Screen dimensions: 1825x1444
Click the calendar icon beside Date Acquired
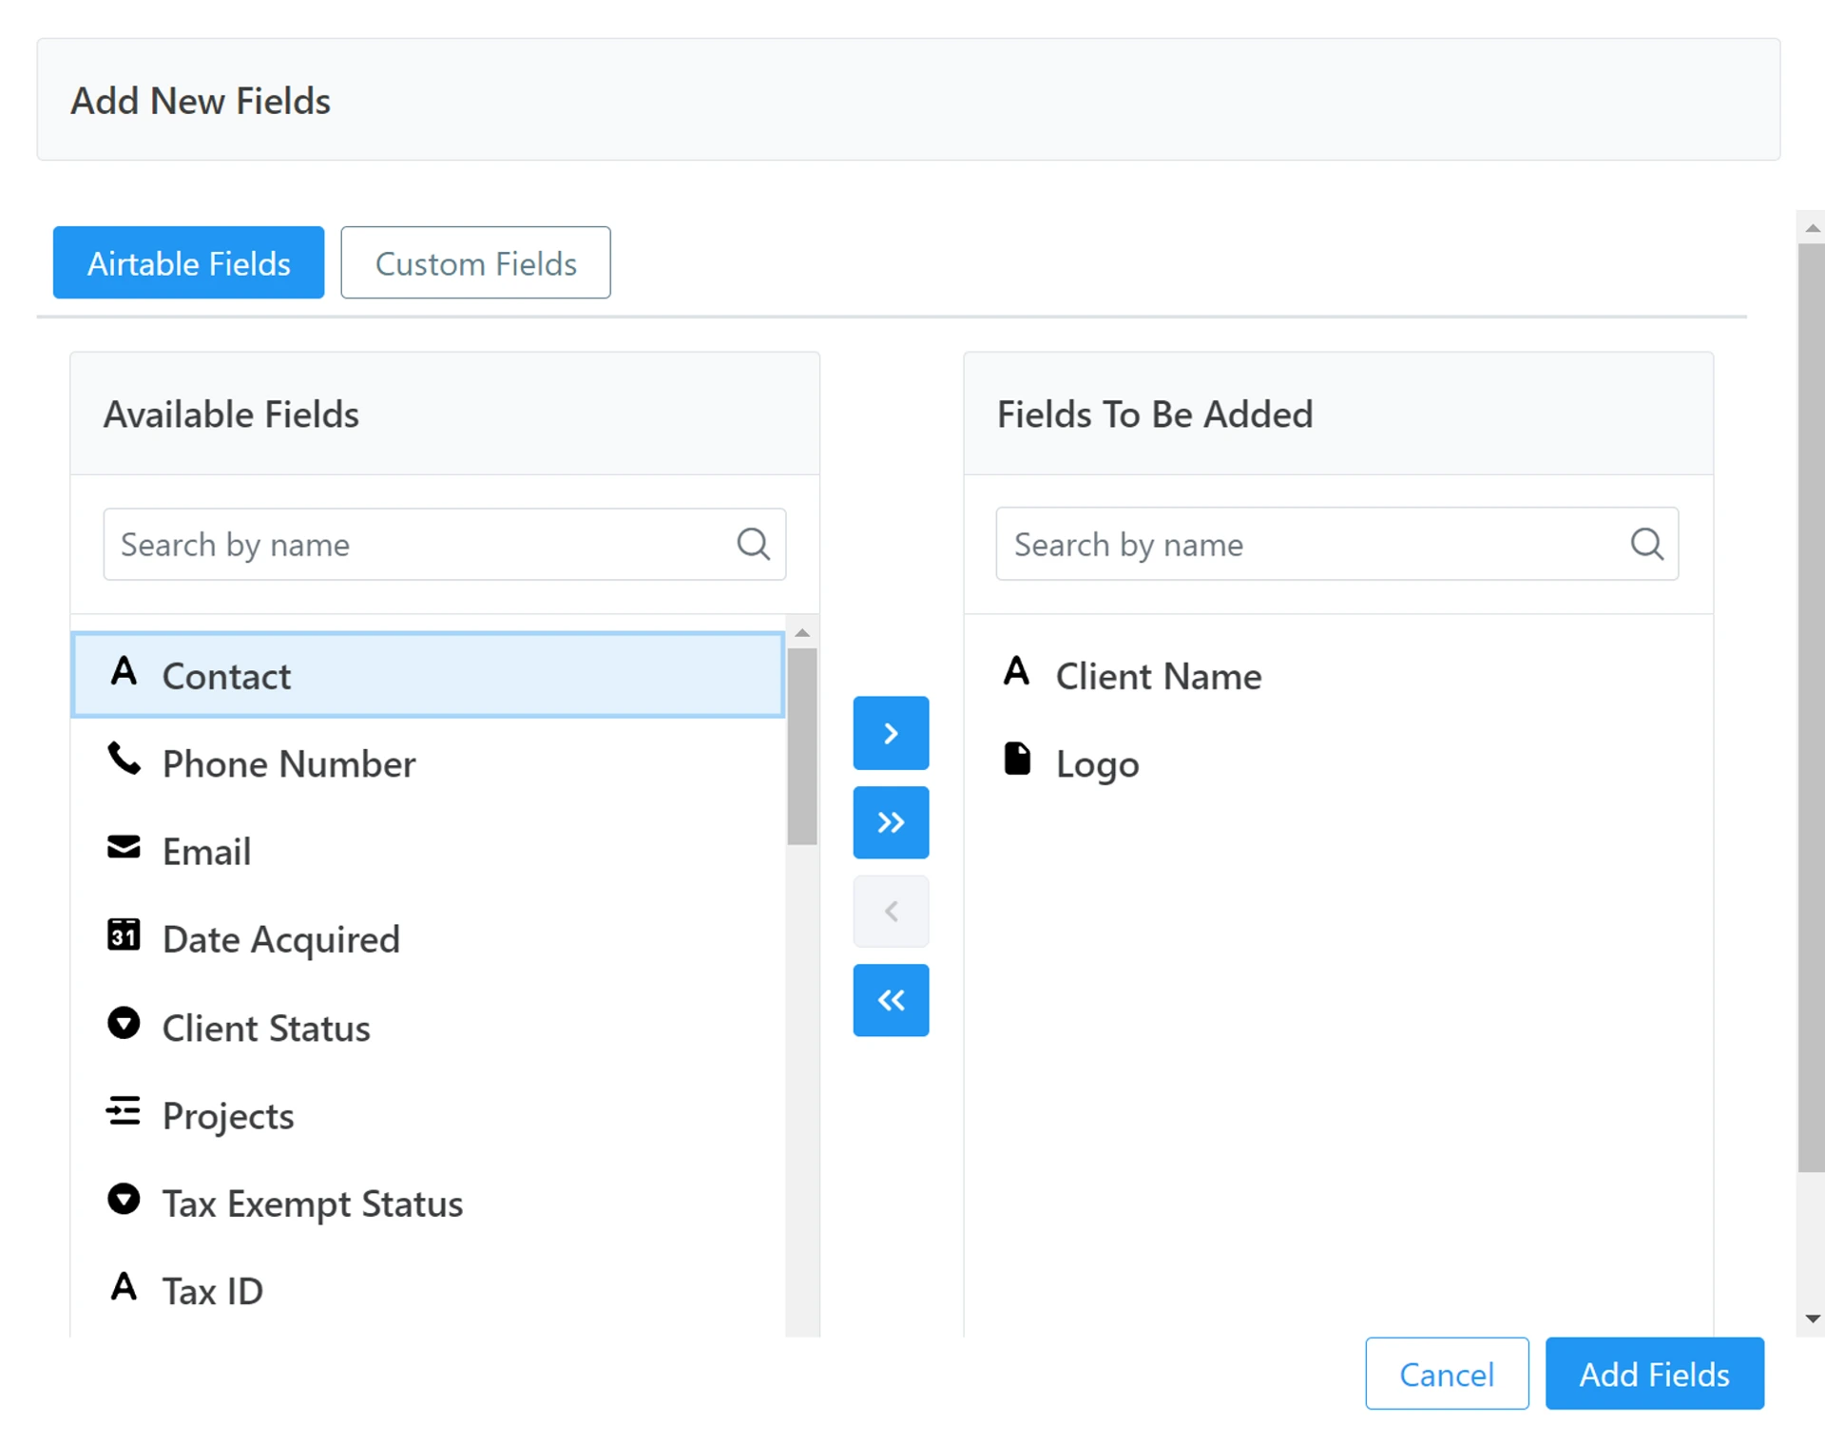(124, 935)
